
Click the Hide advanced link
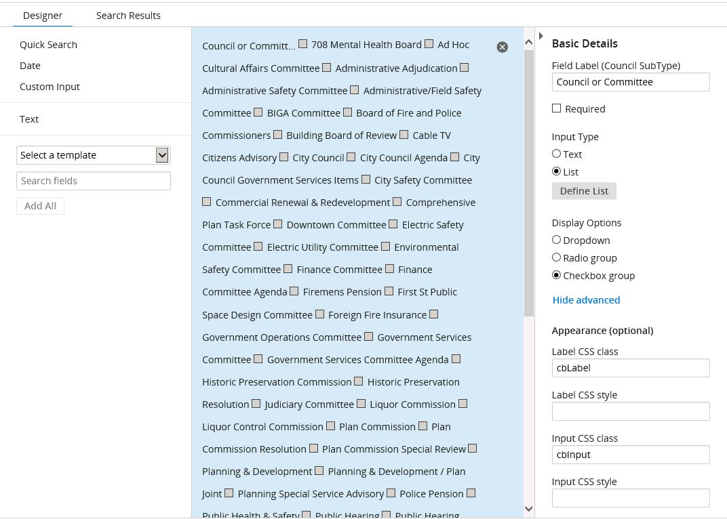point(586,300)
